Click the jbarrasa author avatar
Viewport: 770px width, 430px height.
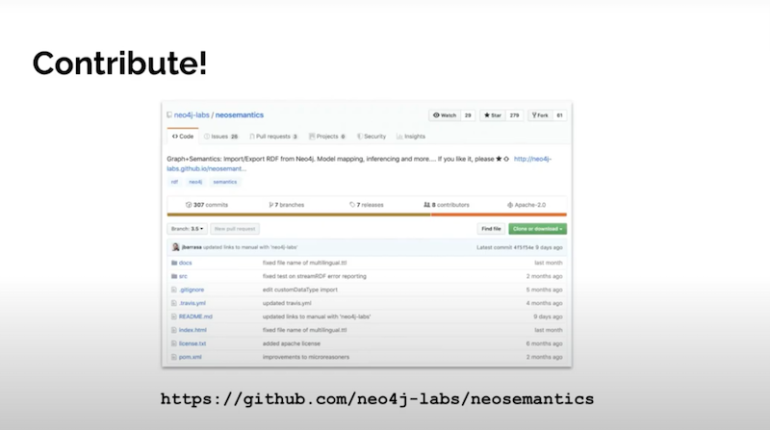point(175,247)
